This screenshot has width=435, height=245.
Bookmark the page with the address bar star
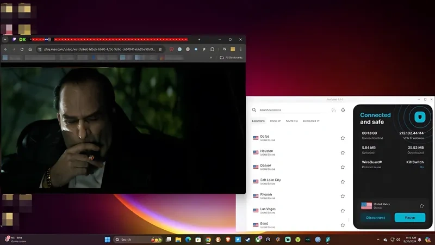160,49
